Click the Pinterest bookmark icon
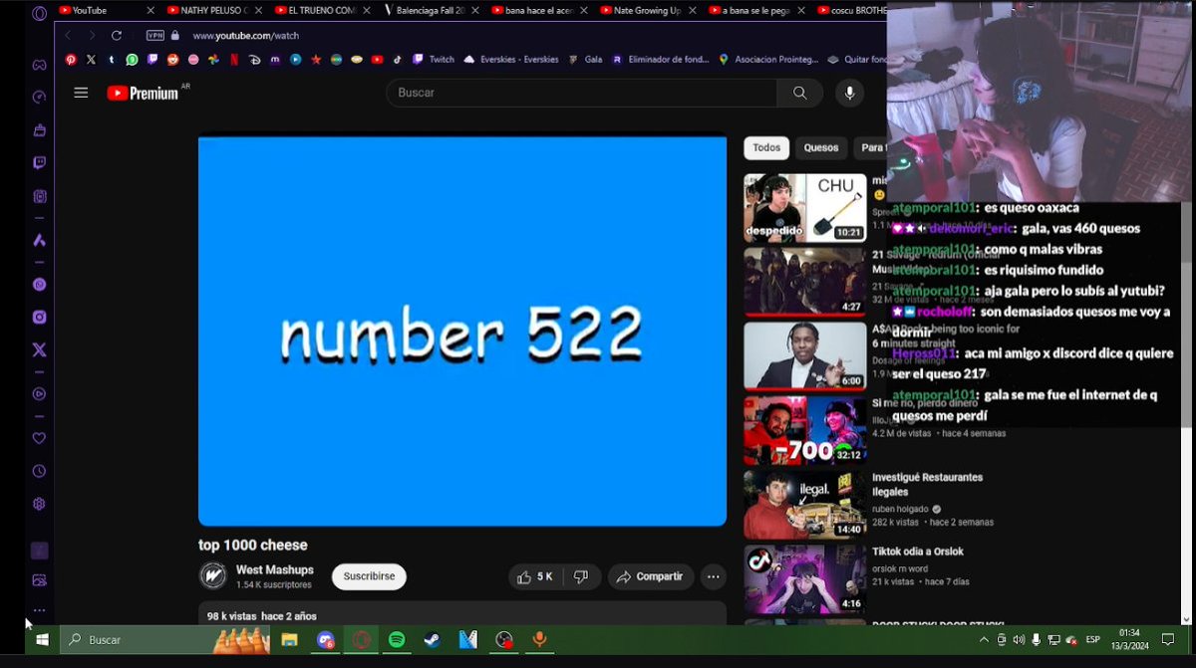1196x668 pixels. (x=71, y=60)
